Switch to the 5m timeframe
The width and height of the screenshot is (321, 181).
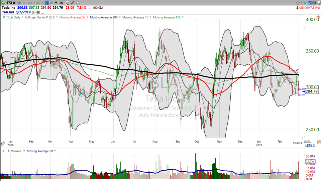[30, 3]
